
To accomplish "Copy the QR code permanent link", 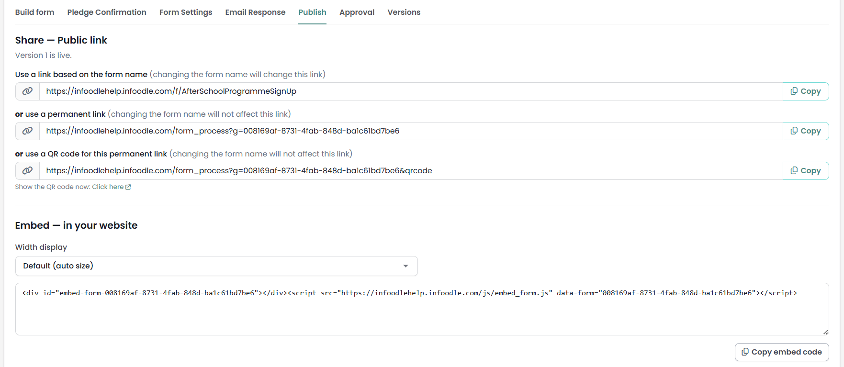I will [x=806, y=171].
